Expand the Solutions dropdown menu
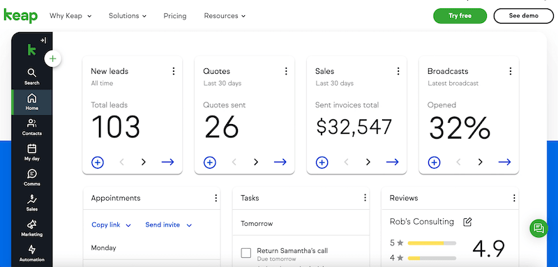Viewport: 558px width, 267px height. [x=128, y=16]
